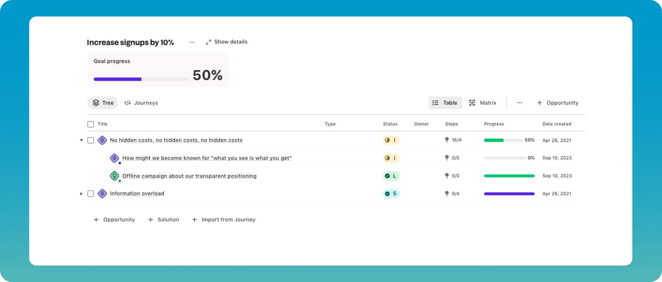Image resolution: width=662 pixels, height=282 pixels.
Task: Click the bottom Opportunity add button
Action: [x=114, y=220]
